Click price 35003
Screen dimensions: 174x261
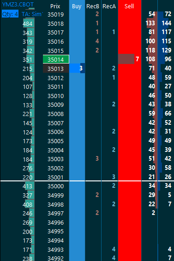(x=55, y=159)
